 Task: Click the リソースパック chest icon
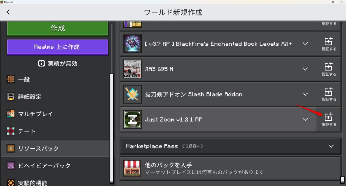(11, 148)
